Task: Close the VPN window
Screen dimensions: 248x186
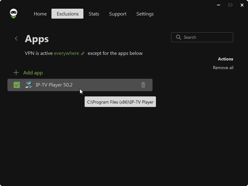Action: (242, 5)
